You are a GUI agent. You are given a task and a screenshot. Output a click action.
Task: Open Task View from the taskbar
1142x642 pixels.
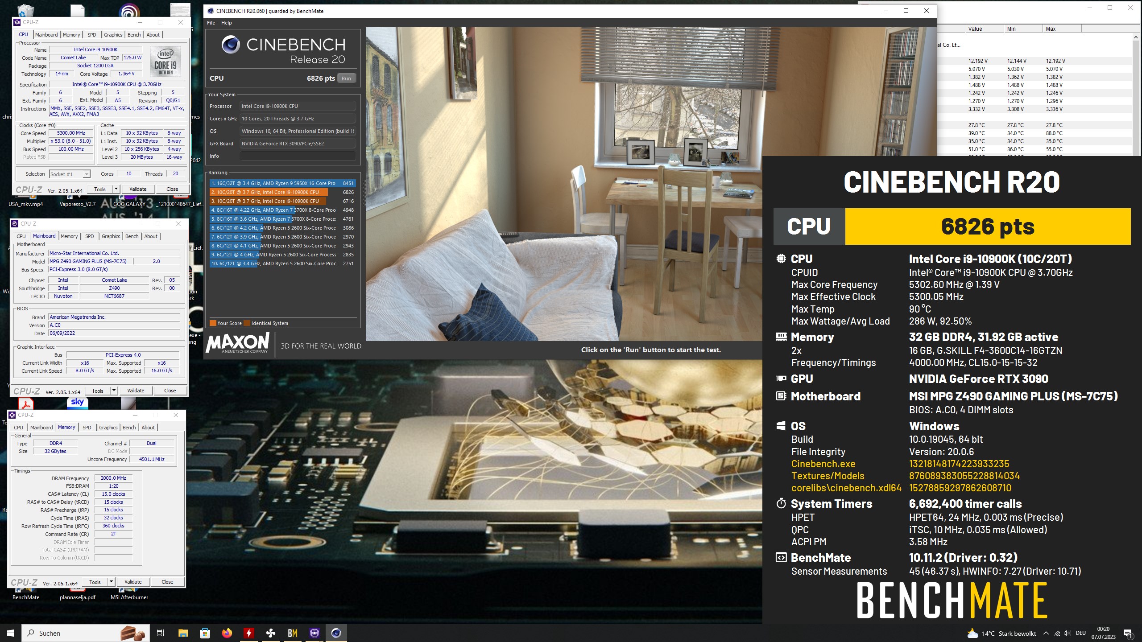coord(161,633)
